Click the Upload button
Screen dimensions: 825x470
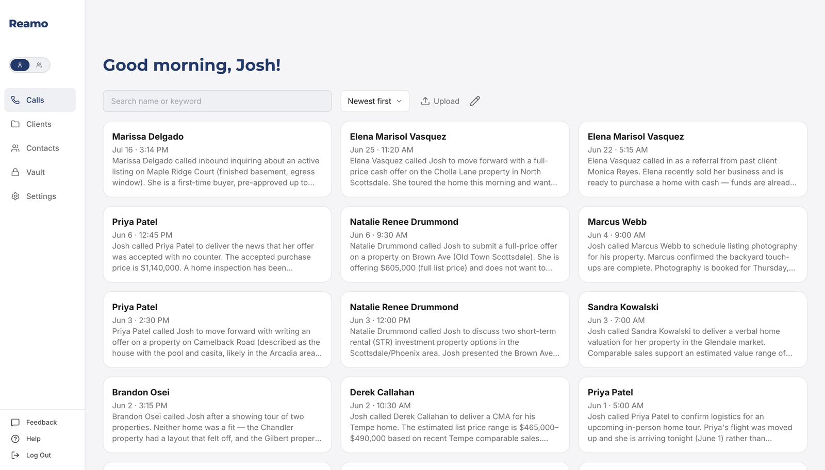pyautogui.click(x=440, y=101)
